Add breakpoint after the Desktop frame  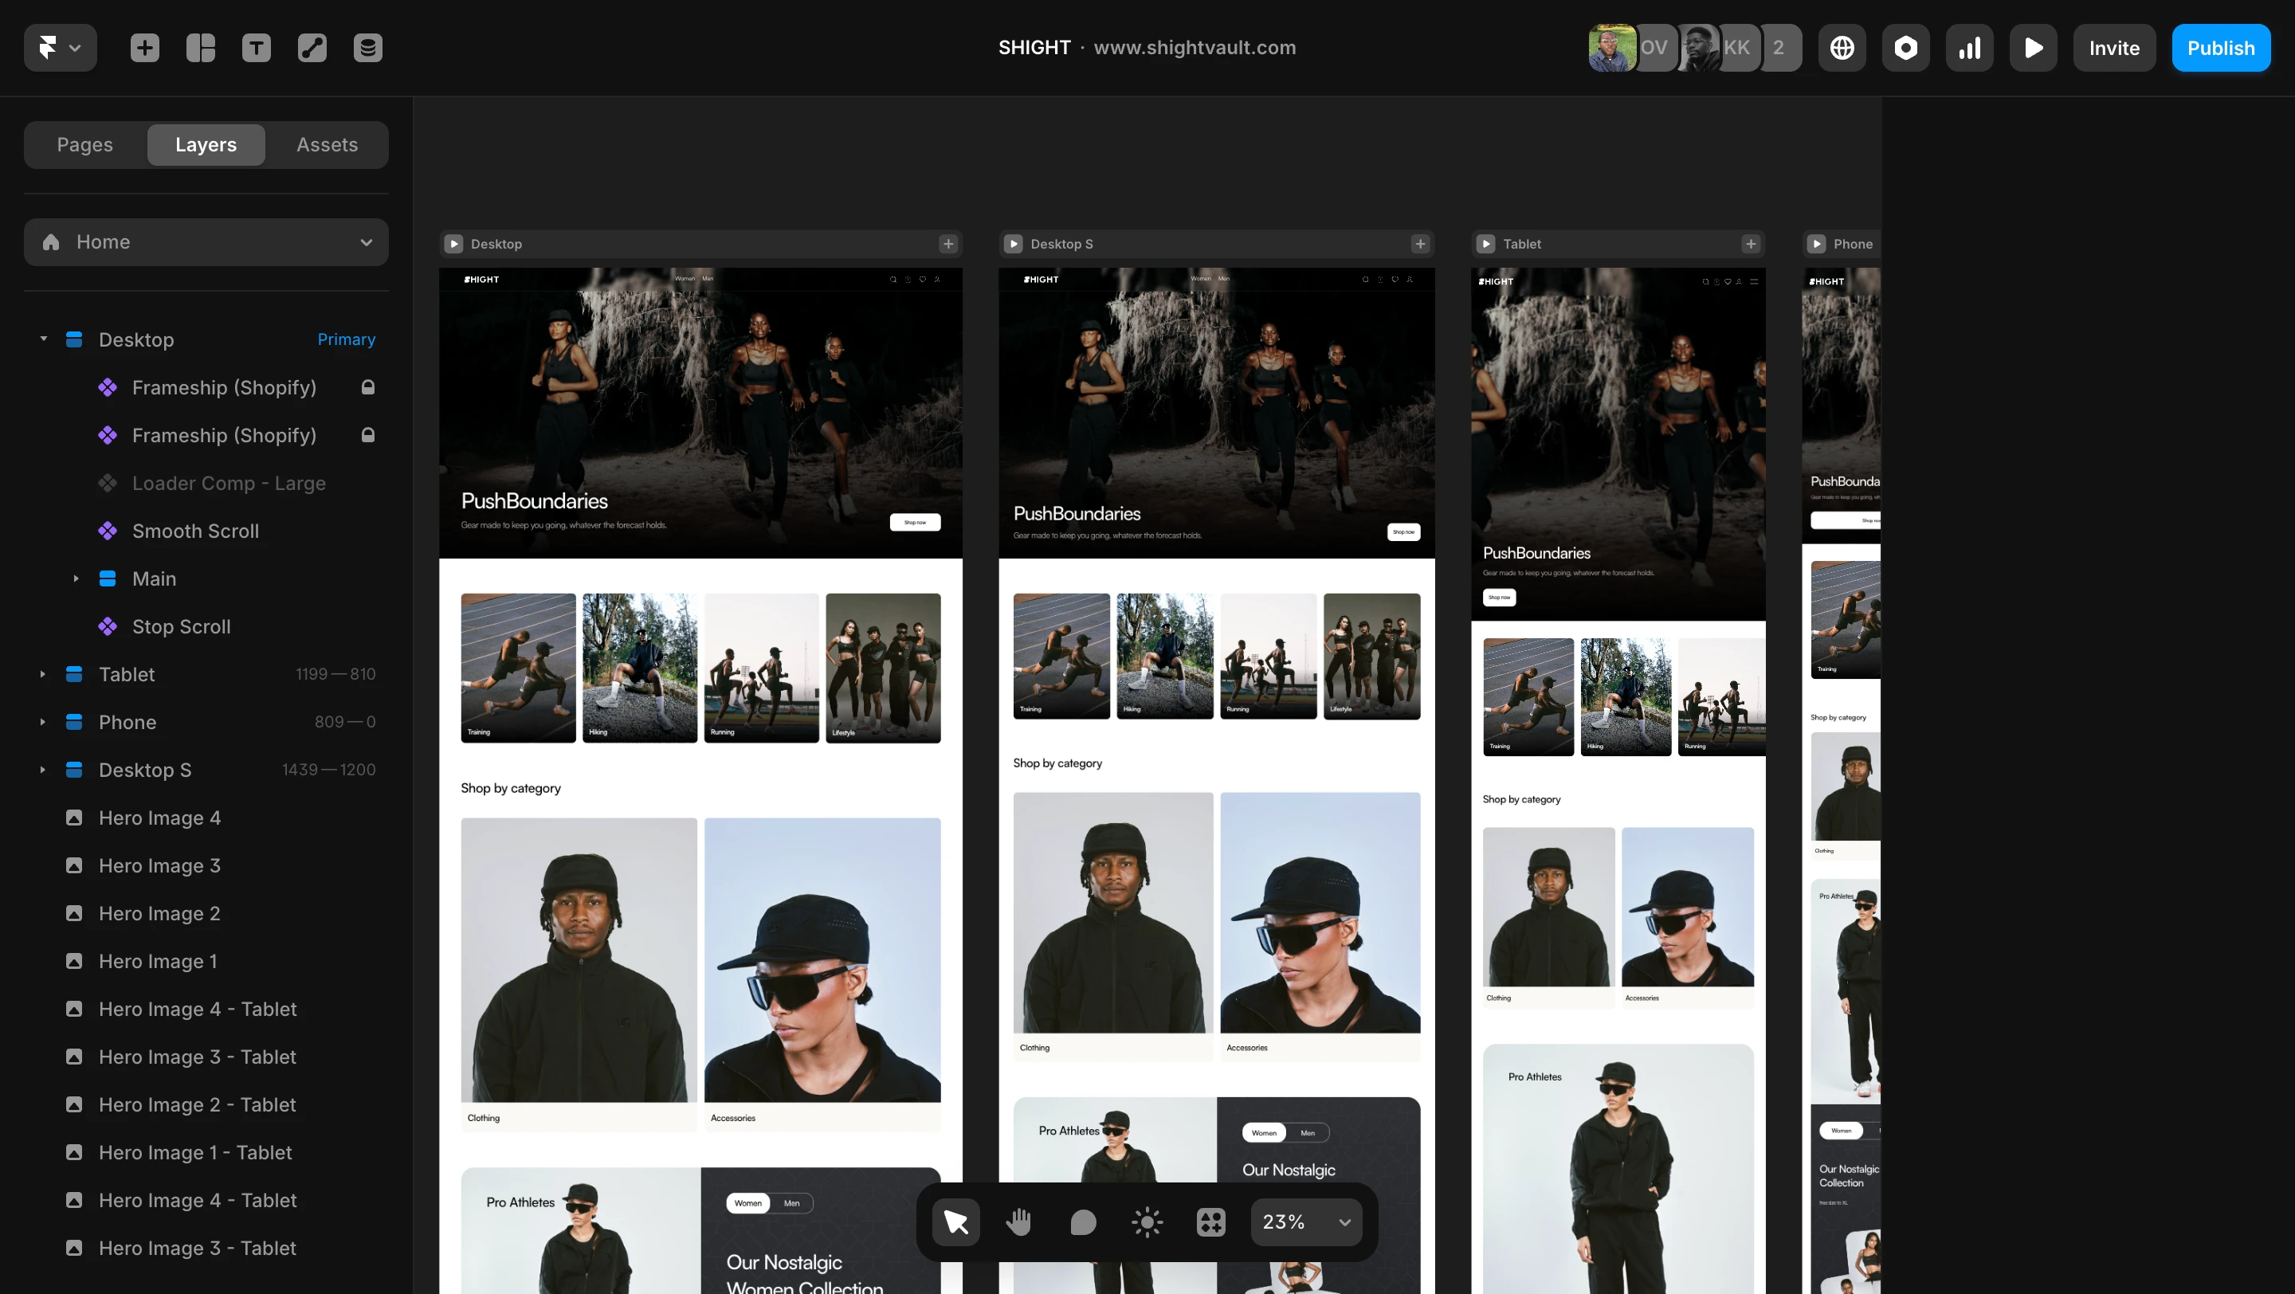point(948,244)
